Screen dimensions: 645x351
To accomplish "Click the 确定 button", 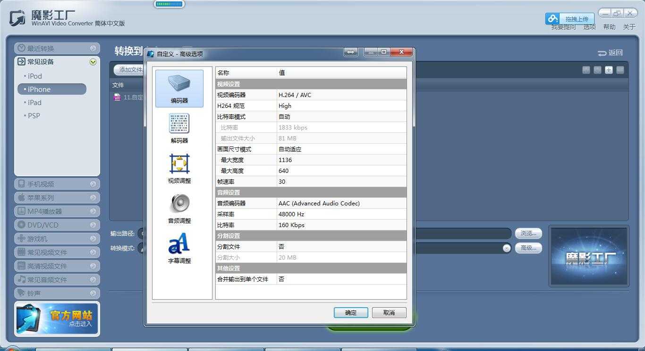I will click(351, 312).
